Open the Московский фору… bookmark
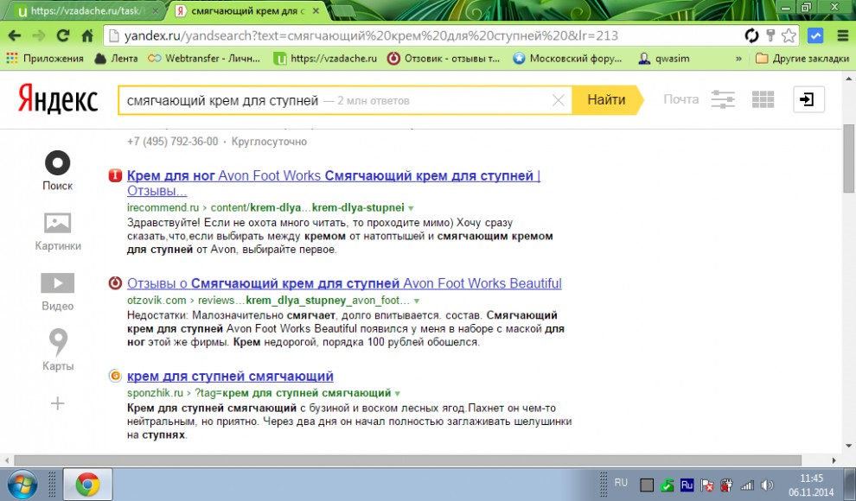The image size is (856, 501). [x=567, y=59]
